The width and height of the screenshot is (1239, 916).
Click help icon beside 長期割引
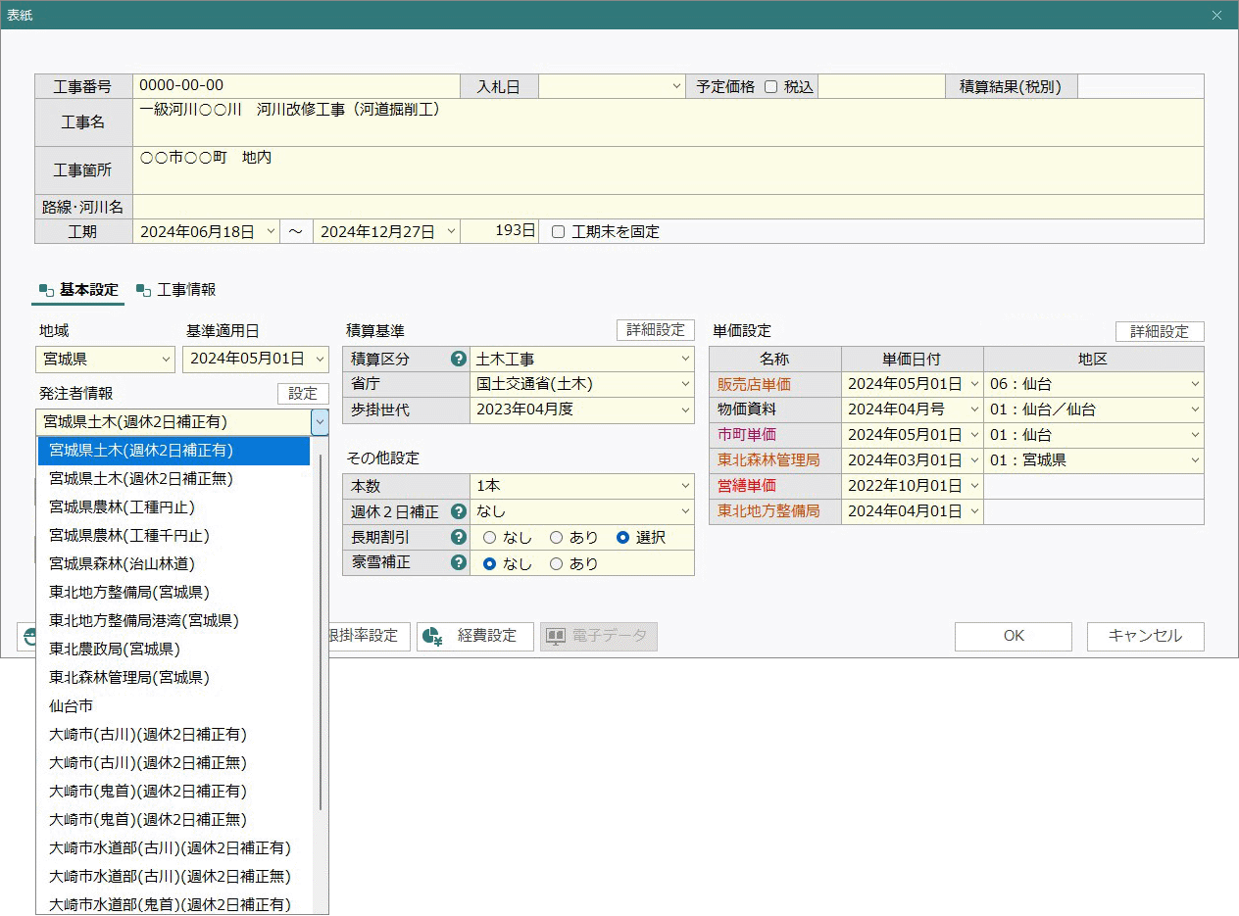pos(458,537)
